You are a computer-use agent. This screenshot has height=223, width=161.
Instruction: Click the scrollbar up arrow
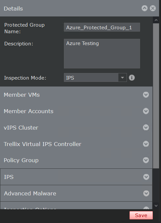[x=156, y=20]
